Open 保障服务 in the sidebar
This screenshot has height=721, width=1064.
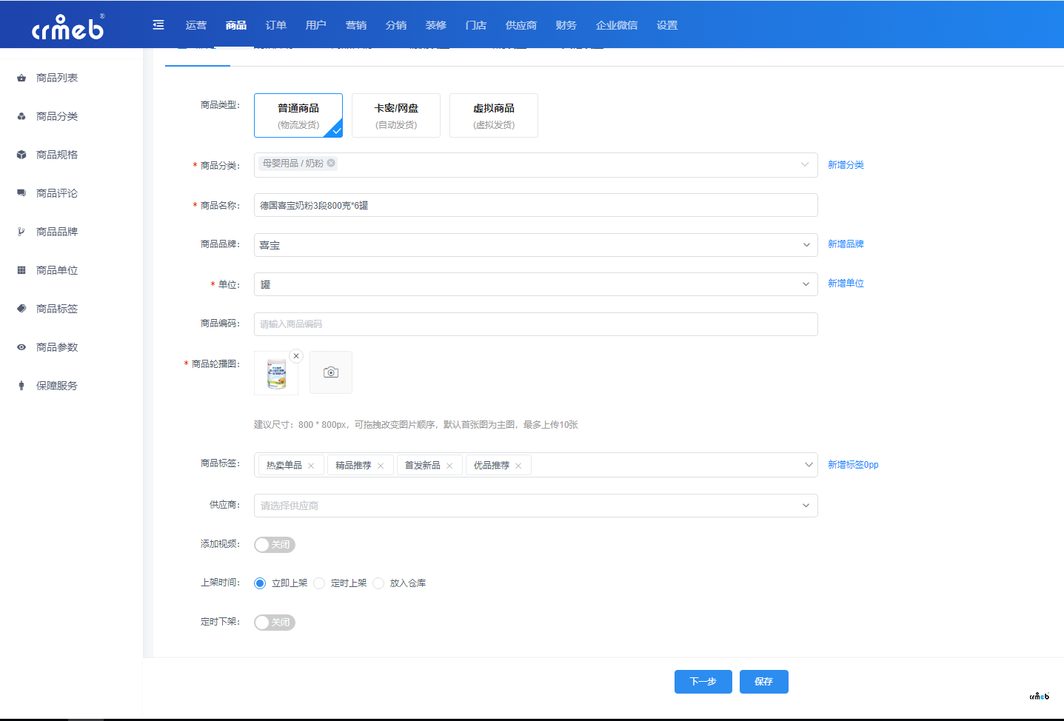pos(57,386)
